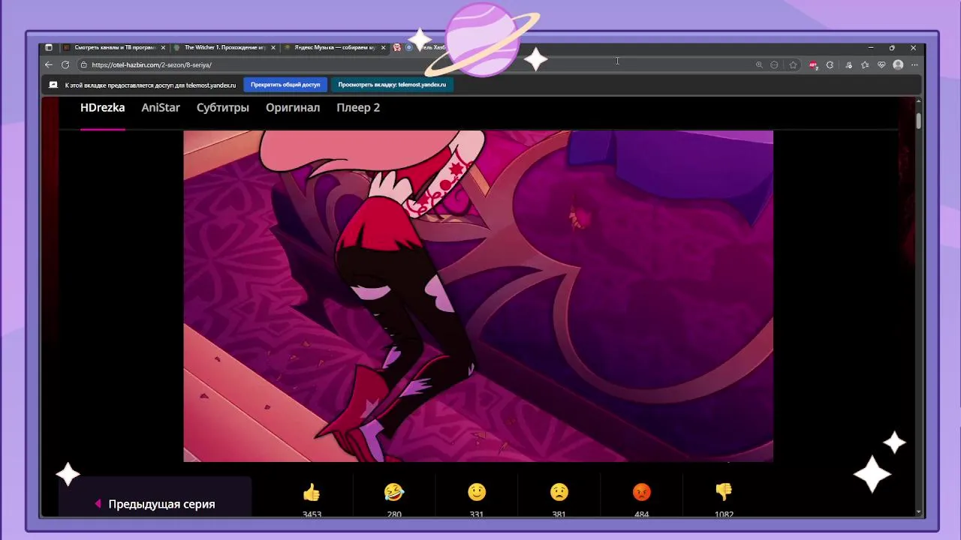The image size is (961, 540).
Task: Click the screen sharing icon in the info bar
Action: tap(53, 85)
